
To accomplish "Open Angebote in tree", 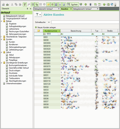I will point(13,24).
